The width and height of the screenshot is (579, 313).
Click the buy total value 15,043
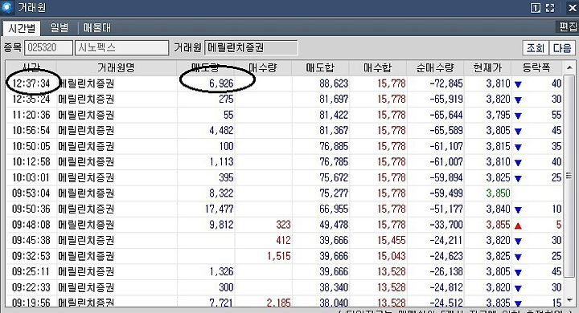392,256
